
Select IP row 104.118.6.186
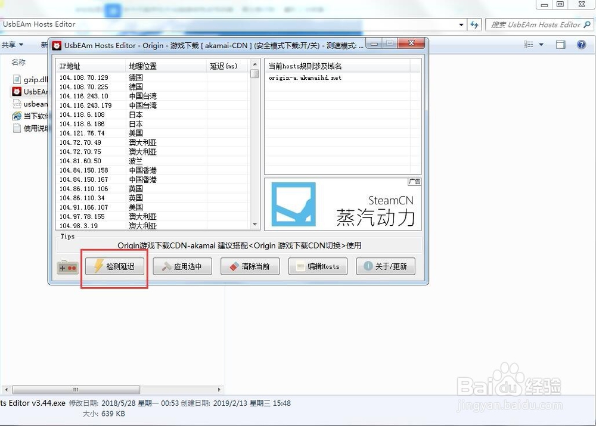153,124
